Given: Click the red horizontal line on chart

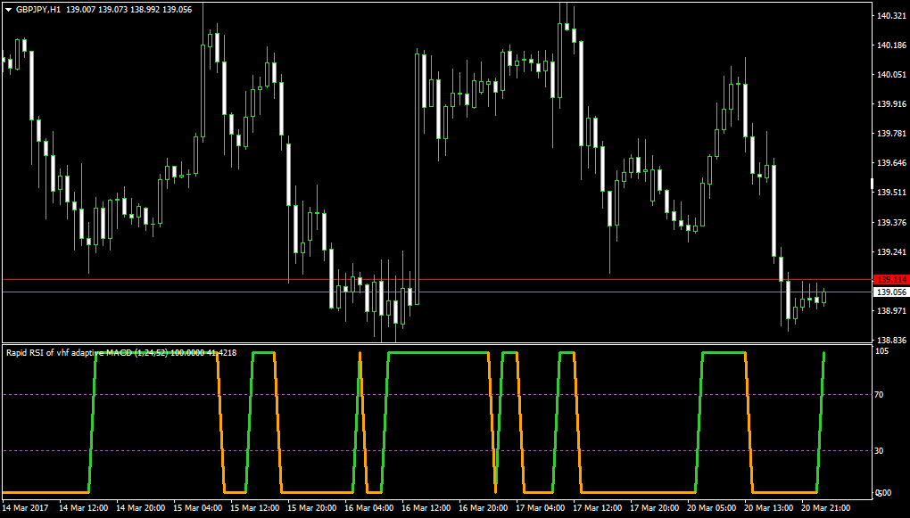Looking at the screenshot, I should point(435,280).
